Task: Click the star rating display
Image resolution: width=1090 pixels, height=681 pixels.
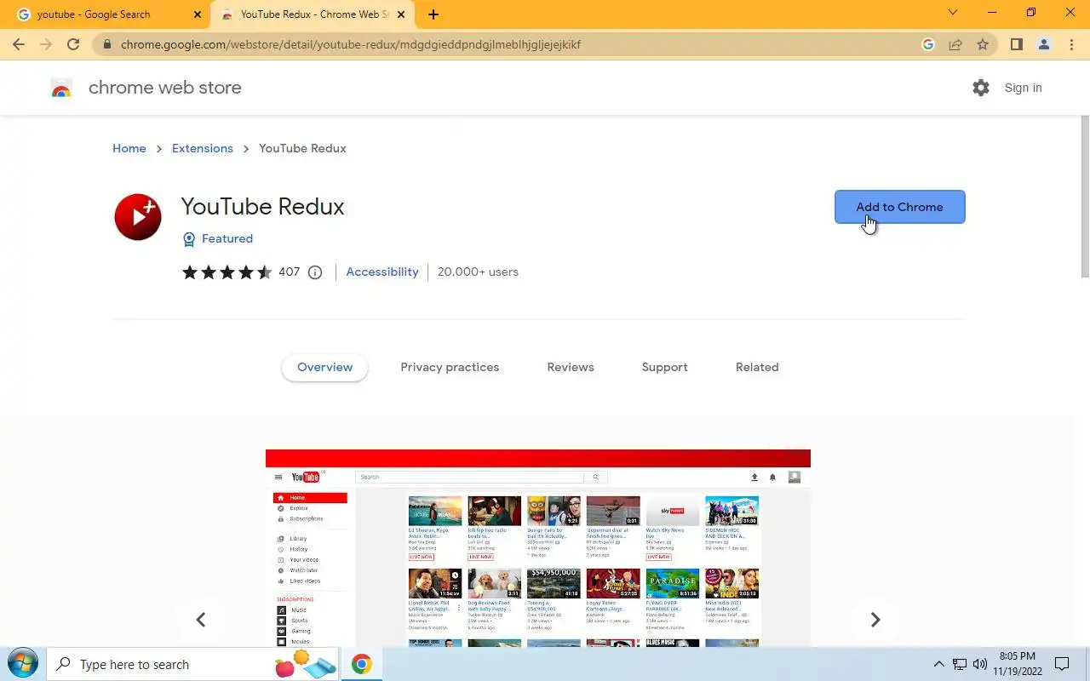Action: coord(227,272)
